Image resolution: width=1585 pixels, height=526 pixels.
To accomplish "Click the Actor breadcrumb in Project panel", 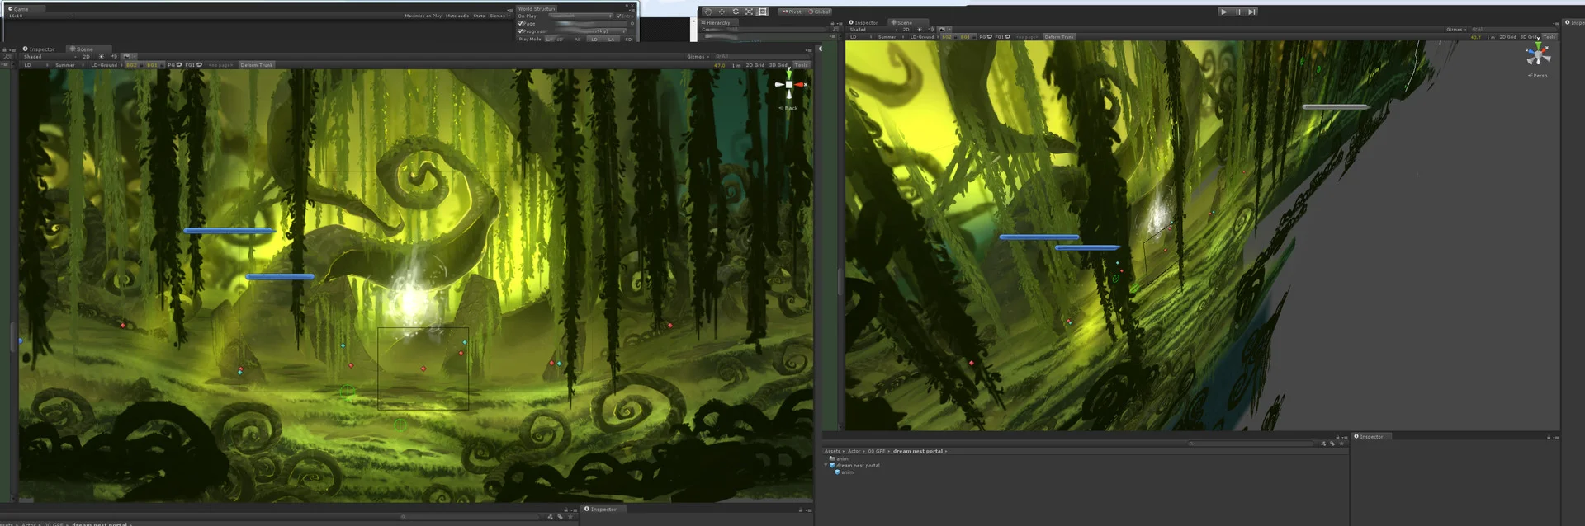I will [x=854, y=451].
